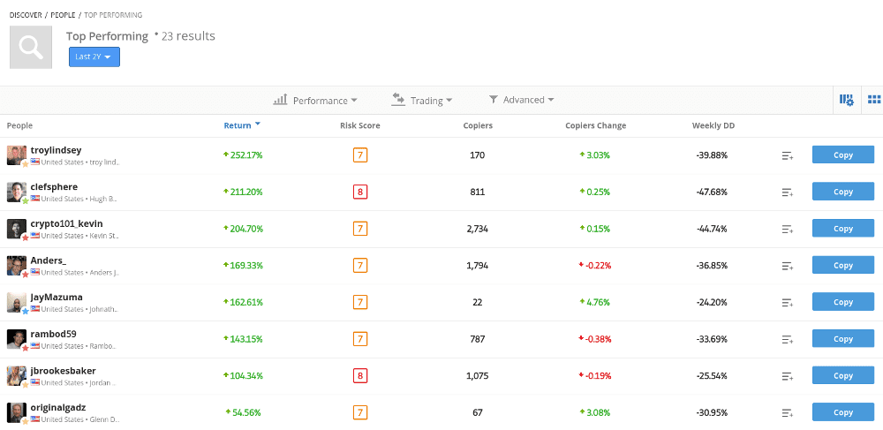The image size is (883, 430).
Task: Open originalgadz avatar
Action: (16, 412)
